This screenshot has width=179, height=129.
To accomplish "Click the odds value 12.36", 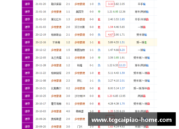I will click(x=122, y=12).
